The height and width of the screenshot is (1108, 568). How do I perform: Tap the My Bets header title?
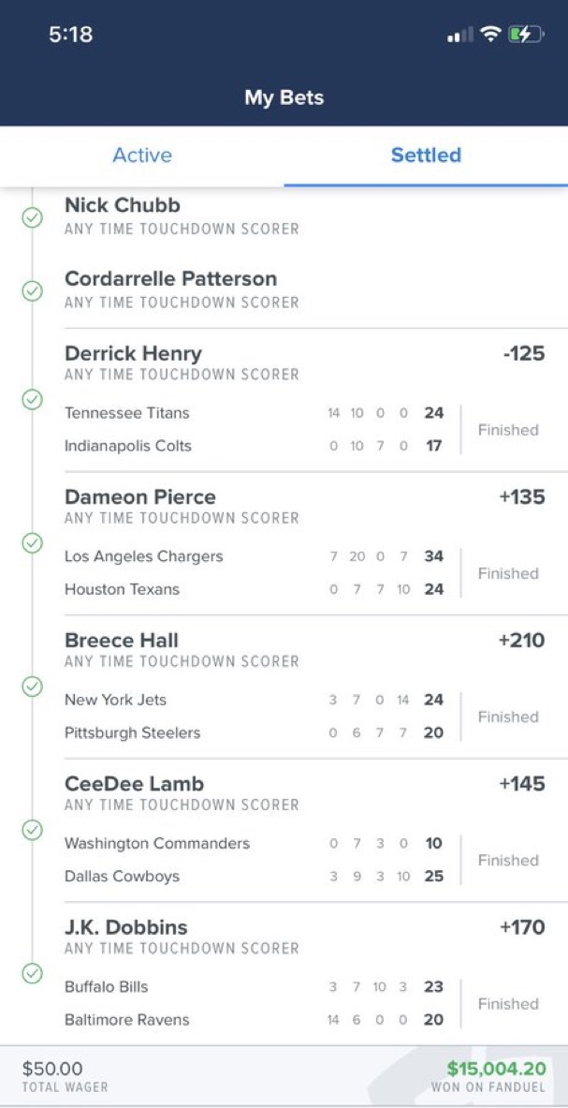[x=284, y=97]
